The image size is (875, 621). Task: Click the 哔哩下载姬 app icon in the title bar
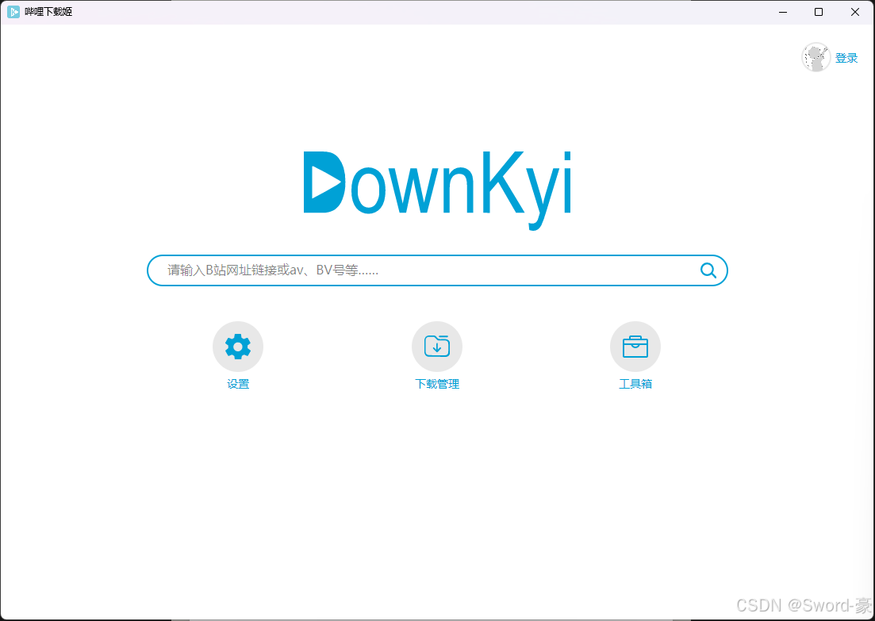13,12
